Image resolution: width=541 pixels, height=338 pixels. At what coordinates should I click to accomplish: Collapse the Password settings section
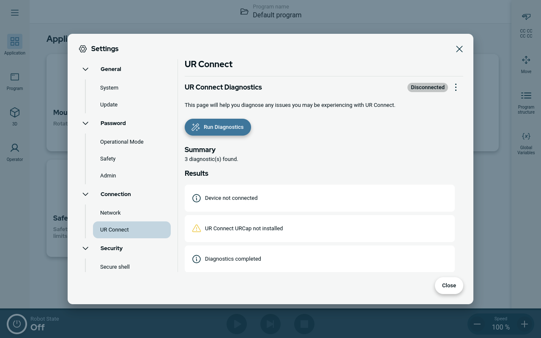85,123
